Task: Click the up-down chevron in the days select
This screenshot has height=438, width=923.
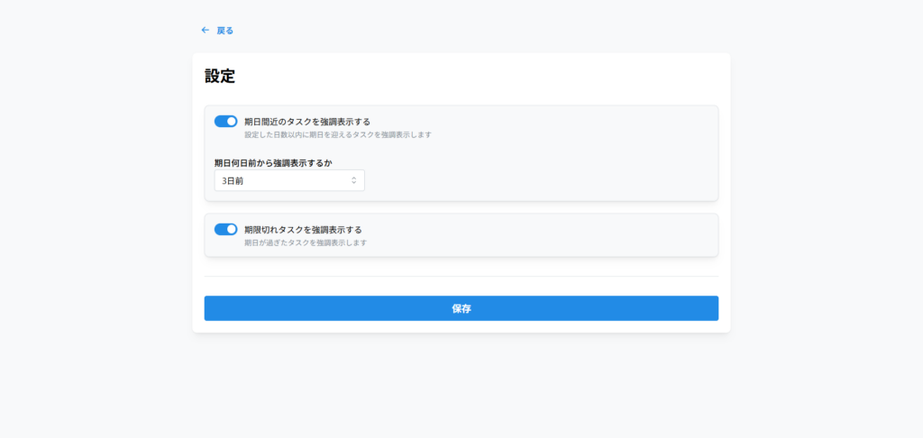Action: tap(354, 180)
